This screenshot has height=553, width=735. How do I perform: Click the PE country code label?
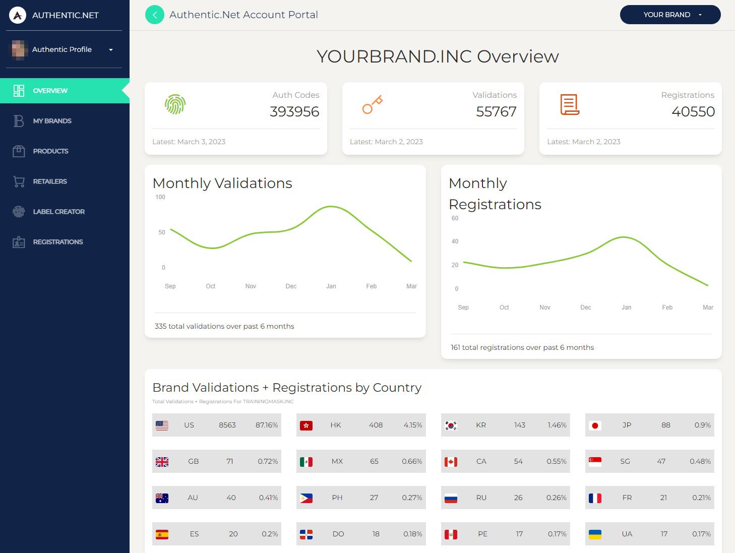coord(482,534)
